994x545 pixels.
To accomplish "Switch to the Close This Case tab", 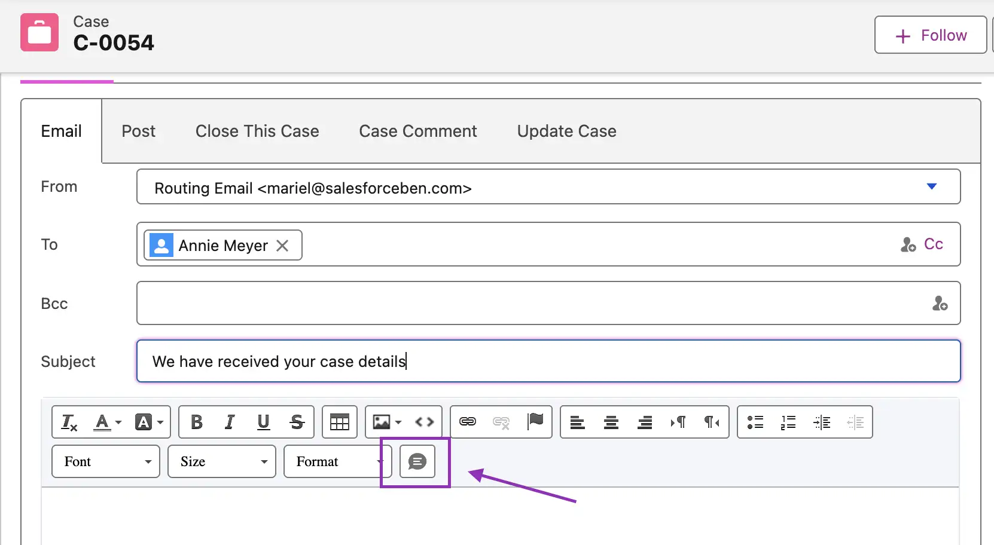I will [x=257, y=131].
